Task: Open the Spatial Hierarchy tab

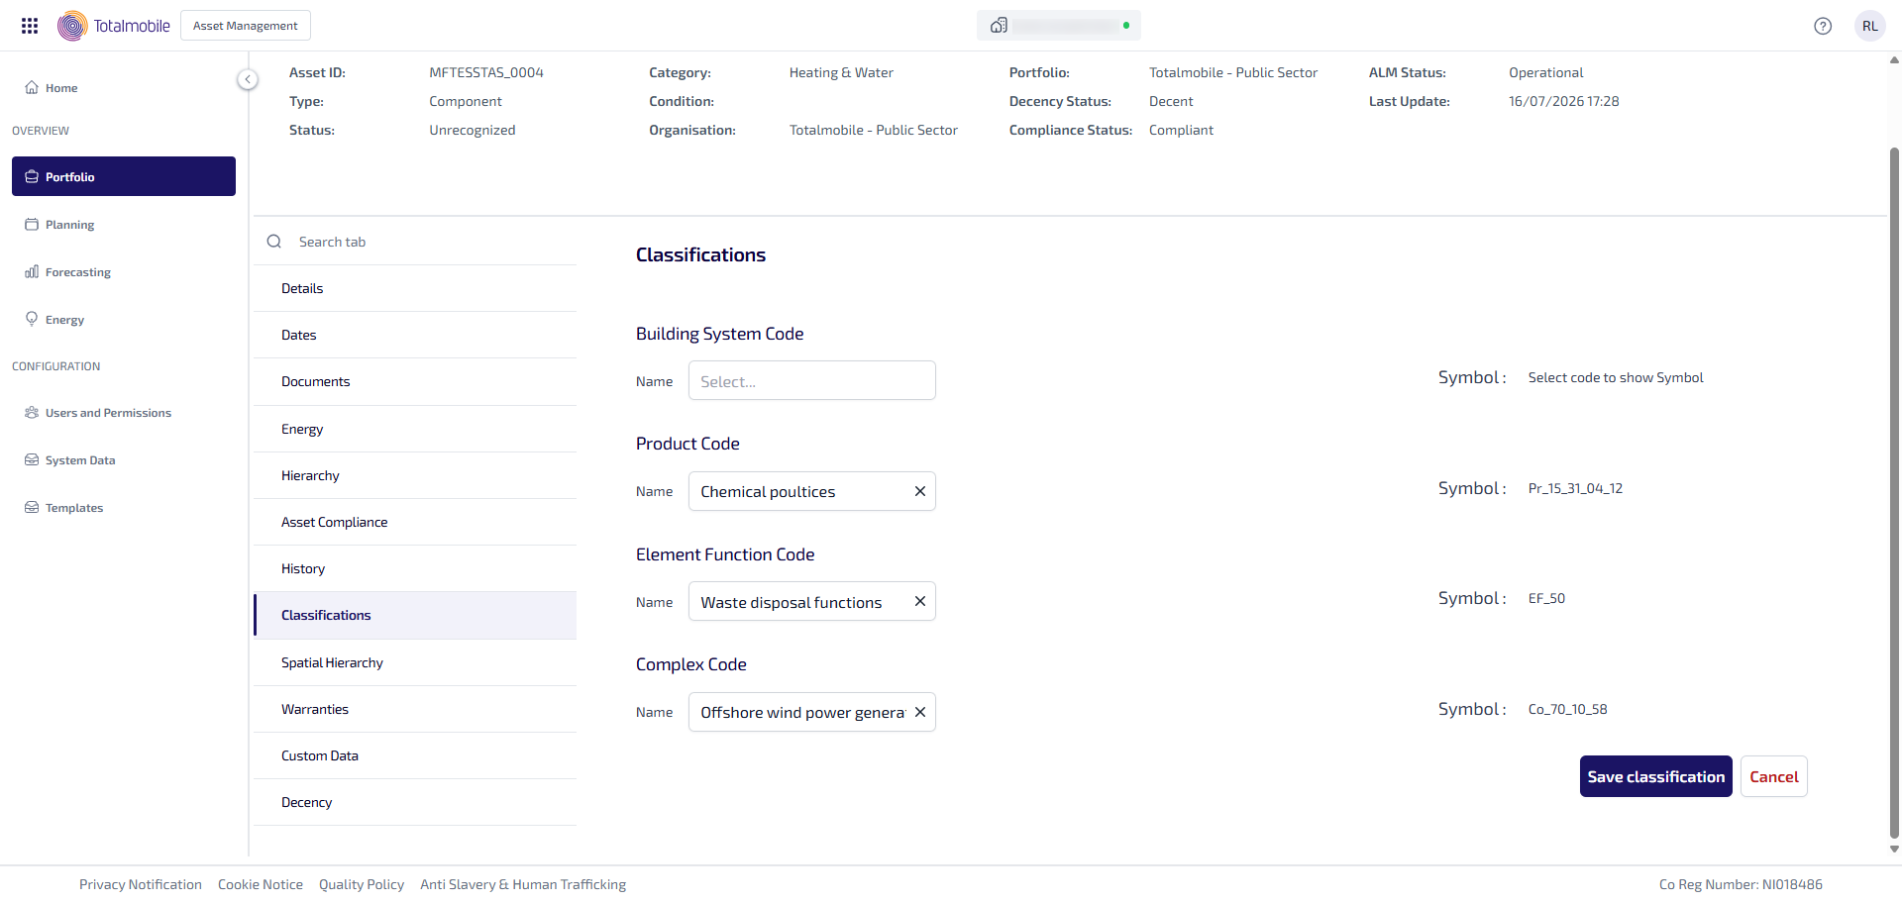Action: pos(415,662)
